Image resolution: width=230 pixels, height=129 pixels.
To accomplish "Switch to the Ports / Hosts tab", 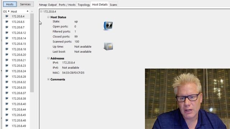I will (x=67, y=5).
